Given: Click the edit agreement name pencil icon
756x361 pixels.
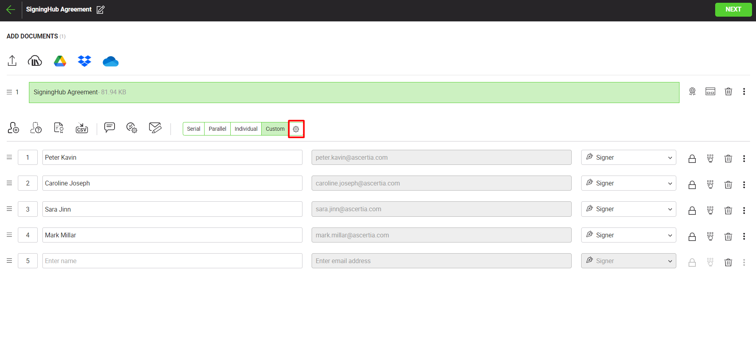Looking at the screenshot, I should click(101, 10).
